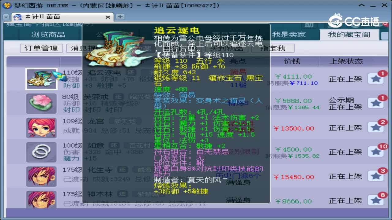The image size is (392, 220).
Task: Select the 龙宫 character avatar
Action: point(41,128)
